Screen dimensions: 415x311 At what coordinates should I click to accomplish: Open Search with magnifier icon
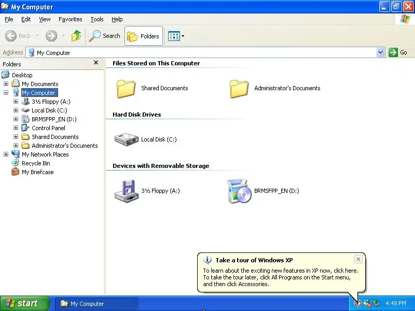coord(105,36)
